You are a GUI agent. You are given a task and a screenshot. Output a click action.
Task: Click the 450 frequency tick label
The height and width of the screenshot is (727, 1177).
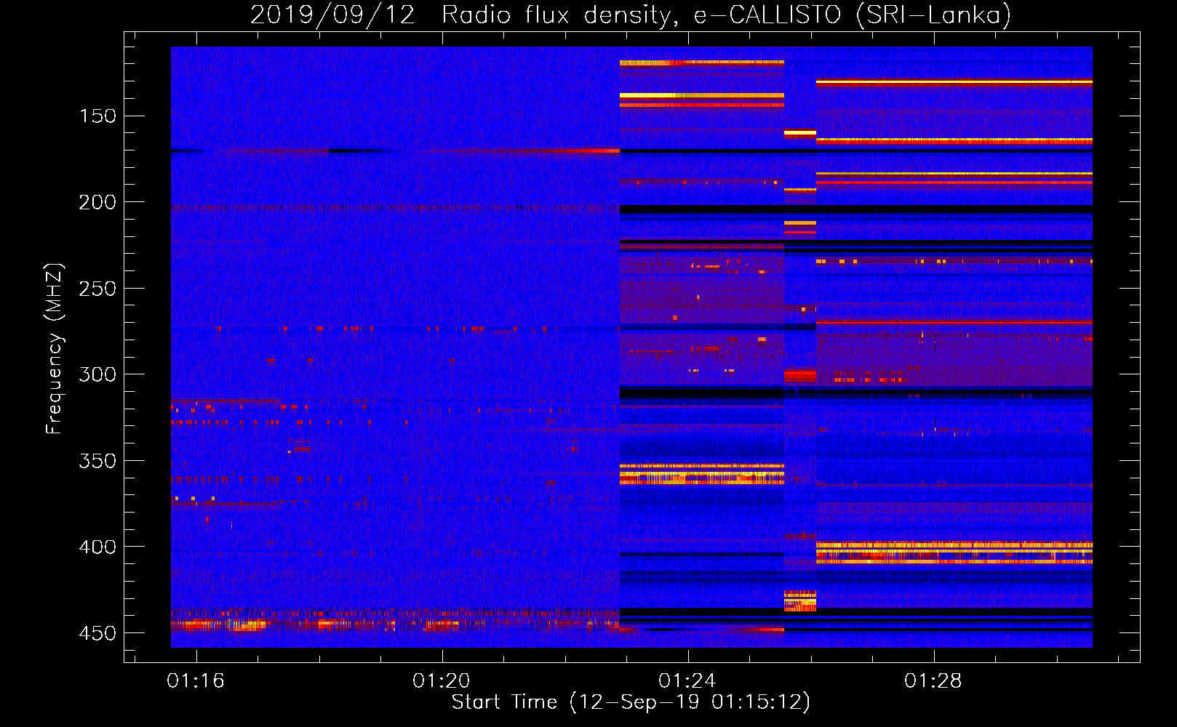[x=97, y=633]
